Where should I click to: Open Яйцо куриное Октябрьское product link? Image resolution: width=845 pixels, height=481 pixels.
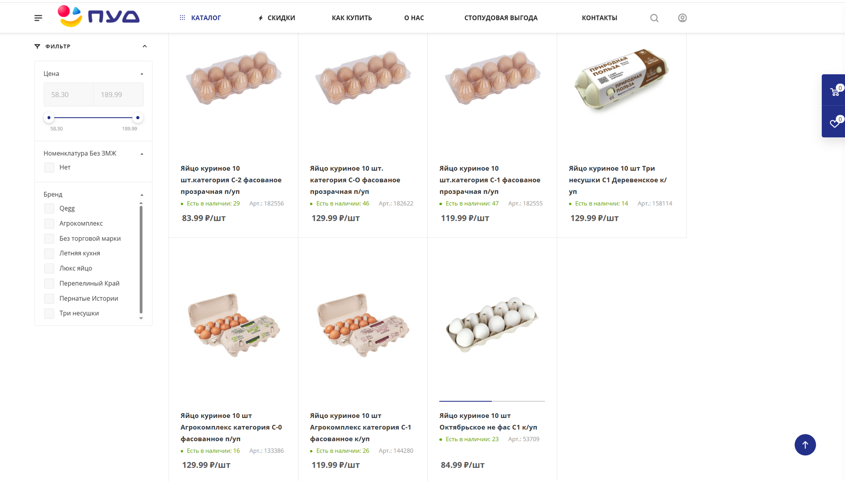click(x=488, y=421)
